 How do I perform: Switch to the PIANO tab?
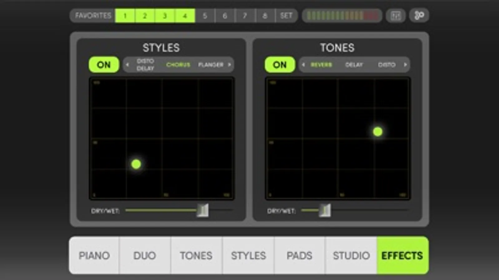coord(94,255)
